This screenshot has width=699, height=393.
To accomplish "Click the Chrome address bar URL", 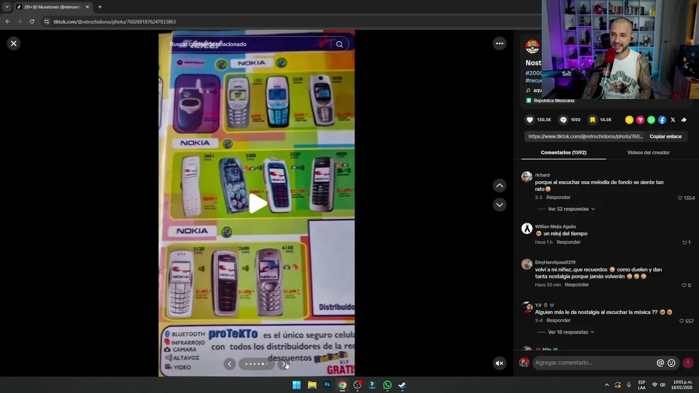I will pyautogui.click(x=115, y=22).
